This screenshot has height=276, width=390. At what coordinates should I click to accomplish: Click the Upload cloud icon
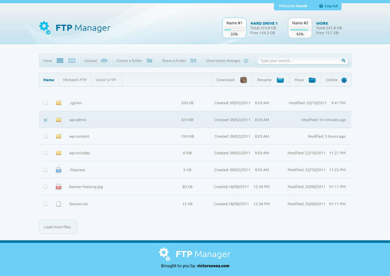click(x=104, y=61)
